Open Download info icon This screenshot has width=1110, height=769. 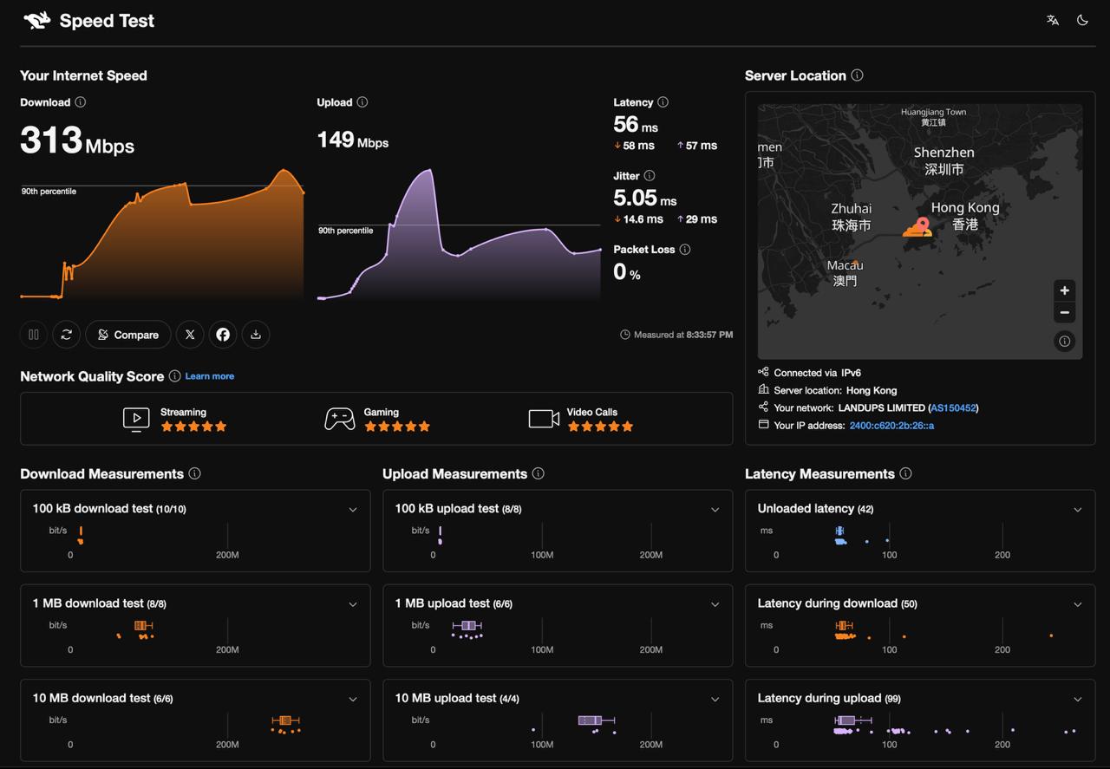[x=81, y=102]
